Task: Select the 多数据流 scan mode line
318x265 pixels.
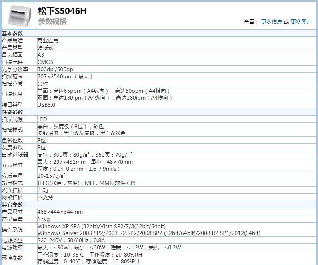Action: (x=82, y=133)
